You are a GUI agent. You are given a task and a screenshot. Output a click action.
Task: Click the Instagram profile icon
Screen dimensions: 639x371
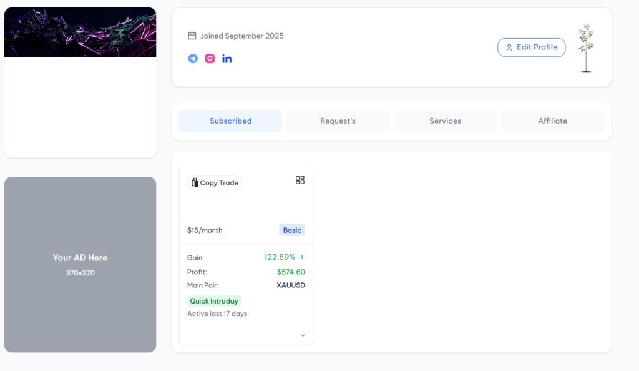[x=210, y=59]
